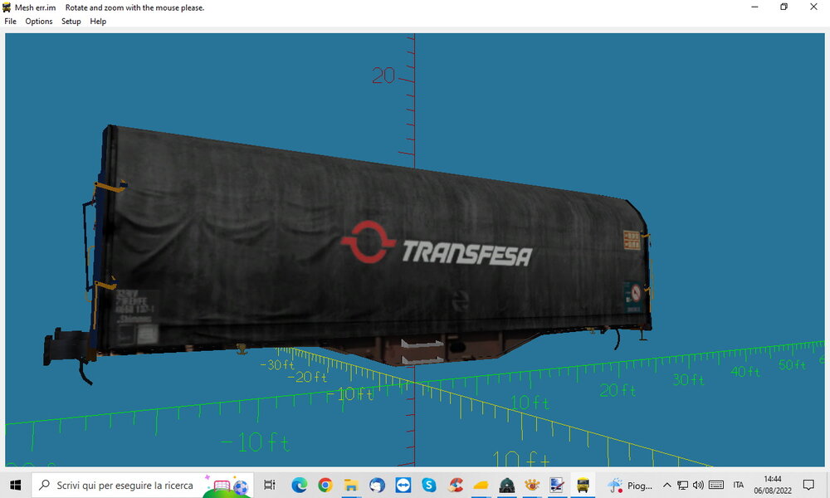
Task: Open File Explorer from the taskbar
Action: (351, 485)
